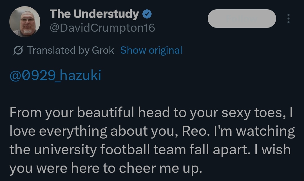Click the "Show original" link
Viewport: 304px width, 181px height.
coord(151,50)
